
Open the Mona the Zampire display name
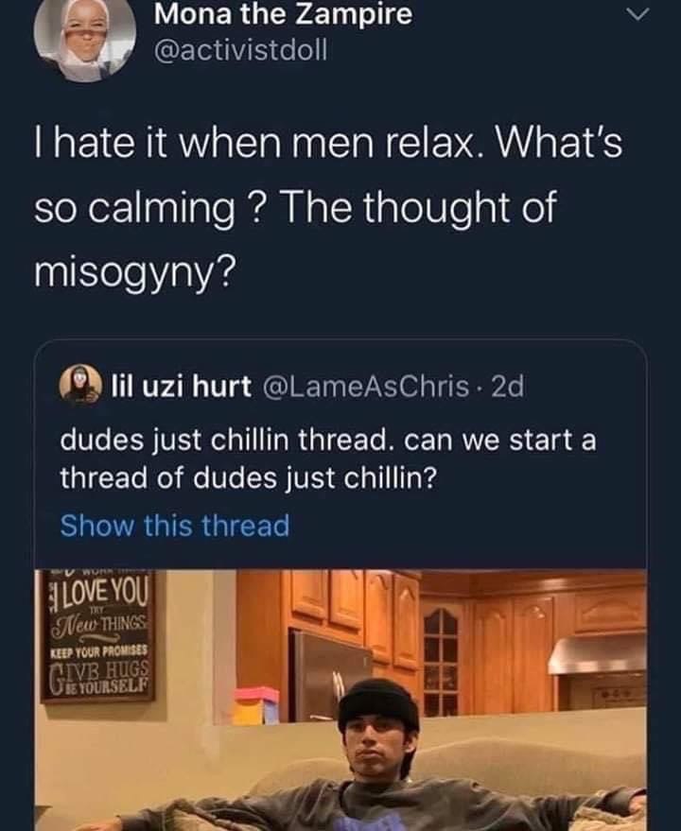[x=283, y=14]
